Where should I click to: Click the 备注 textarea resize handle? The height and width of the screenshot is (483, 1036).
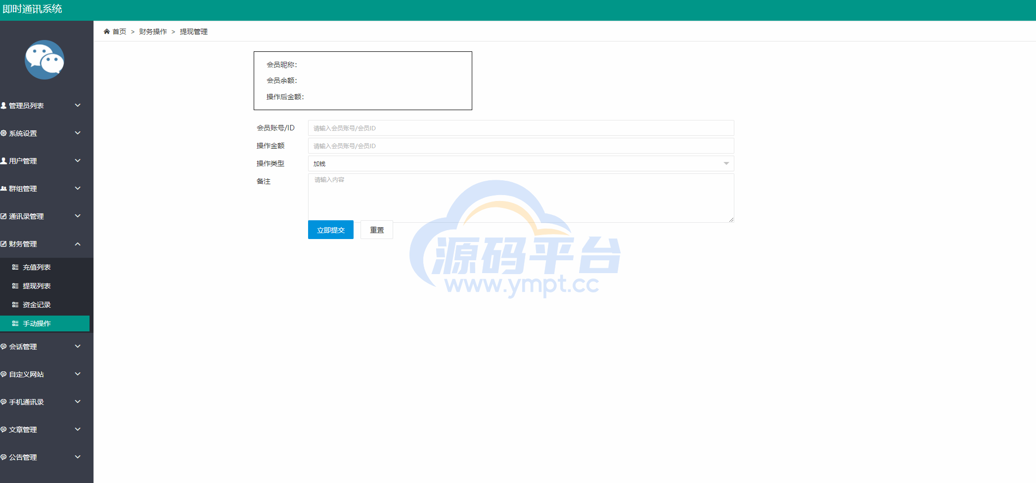coord(731,219)
